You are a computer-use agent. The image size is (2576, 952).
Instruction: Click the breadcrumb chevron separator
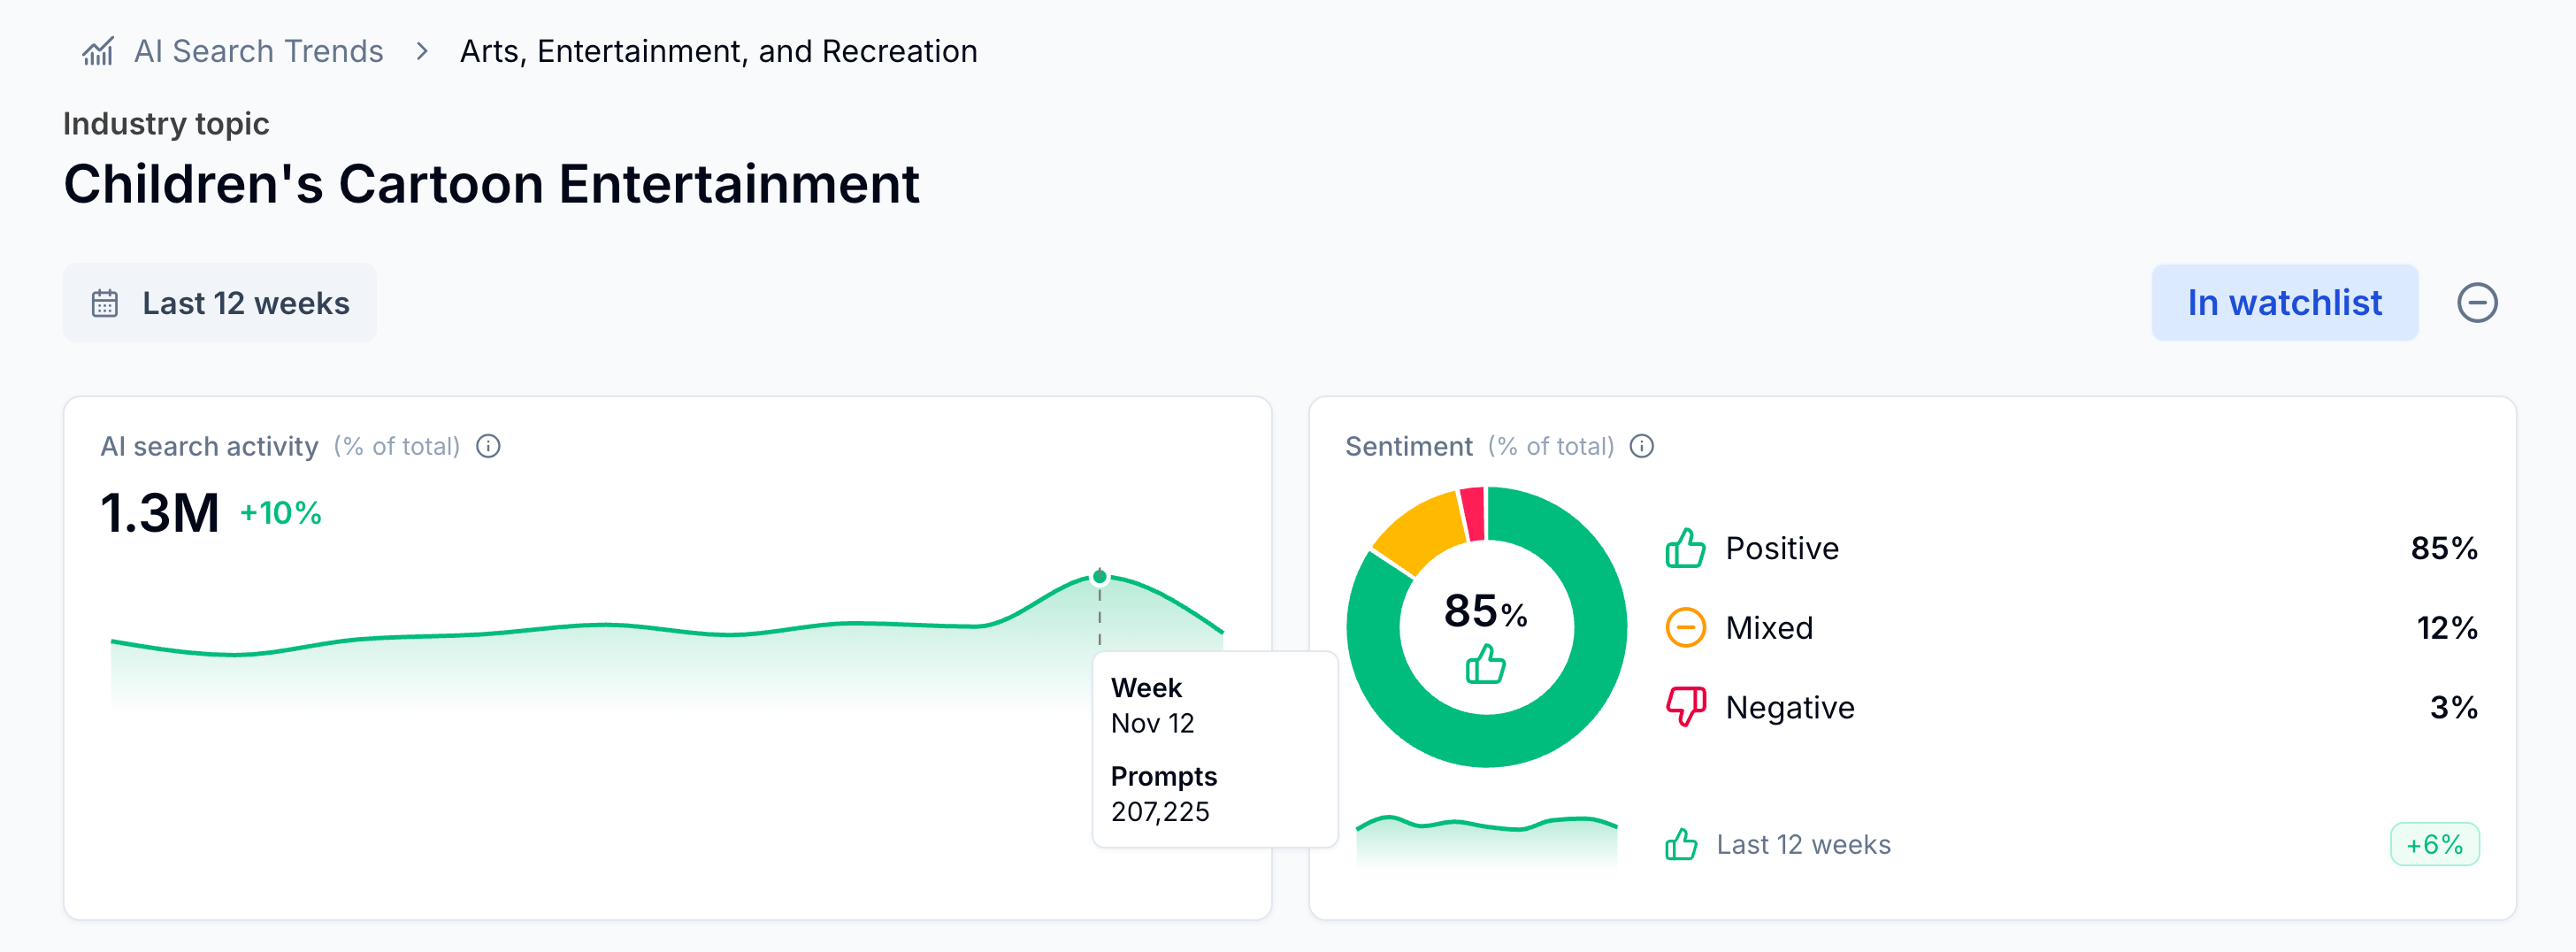(x=422, y=51)
